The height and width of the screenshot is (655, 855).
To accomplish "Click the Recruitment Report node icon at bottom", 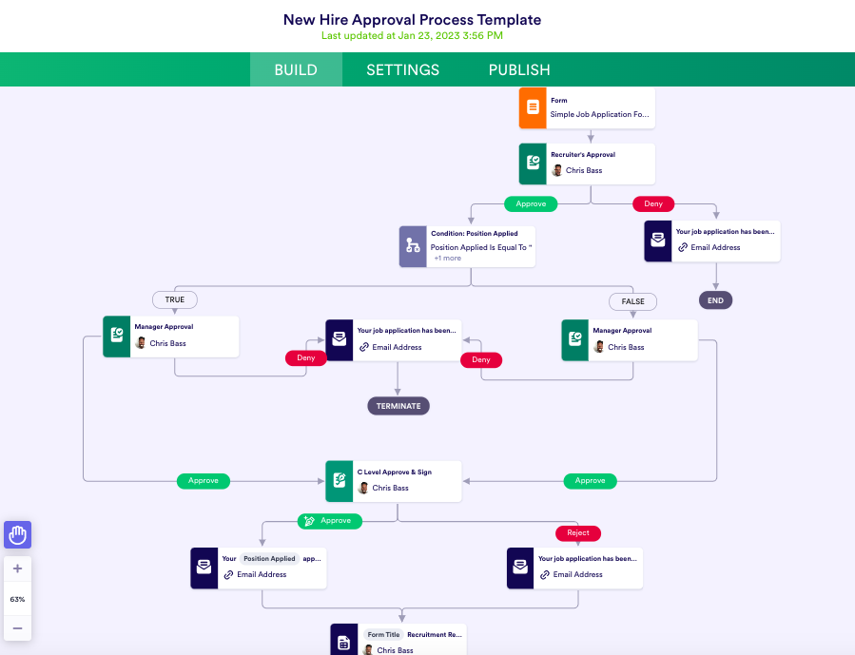I will (x=344, y=642).
